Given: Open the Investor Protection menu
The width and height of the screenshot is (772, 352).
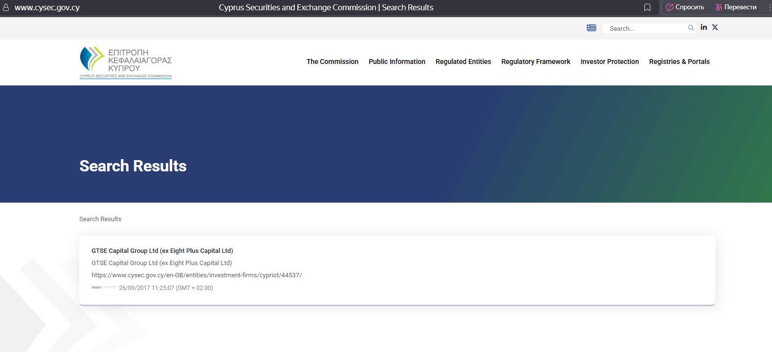Looking at the screenshot, I should point(610,62).
